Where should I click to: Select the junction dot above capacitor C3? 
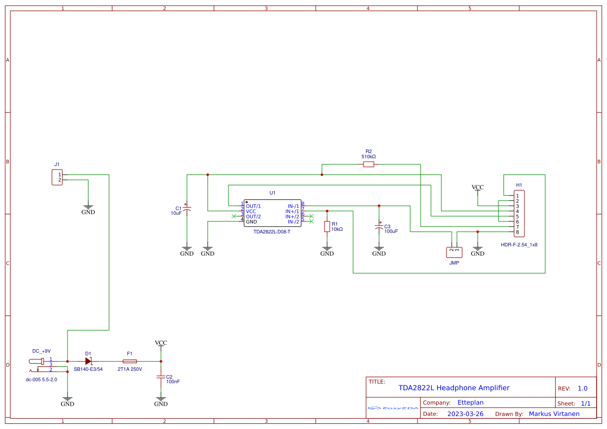click(x=379, y=206)
